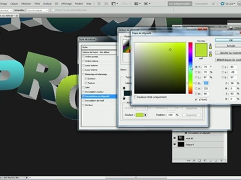241x180 pixels.
Task: Enable the Biseautage et estampage checkbox
Action: (x=84, y=74)
